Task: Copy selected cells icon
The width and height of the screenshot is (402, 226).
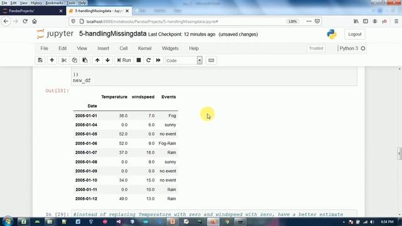Action: click(74, 60)
